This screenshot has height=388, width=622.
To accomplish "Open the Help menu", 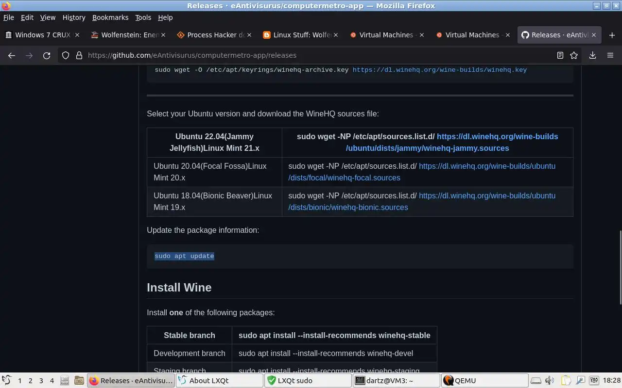I will pyautogui.click(x=165, y=17).
